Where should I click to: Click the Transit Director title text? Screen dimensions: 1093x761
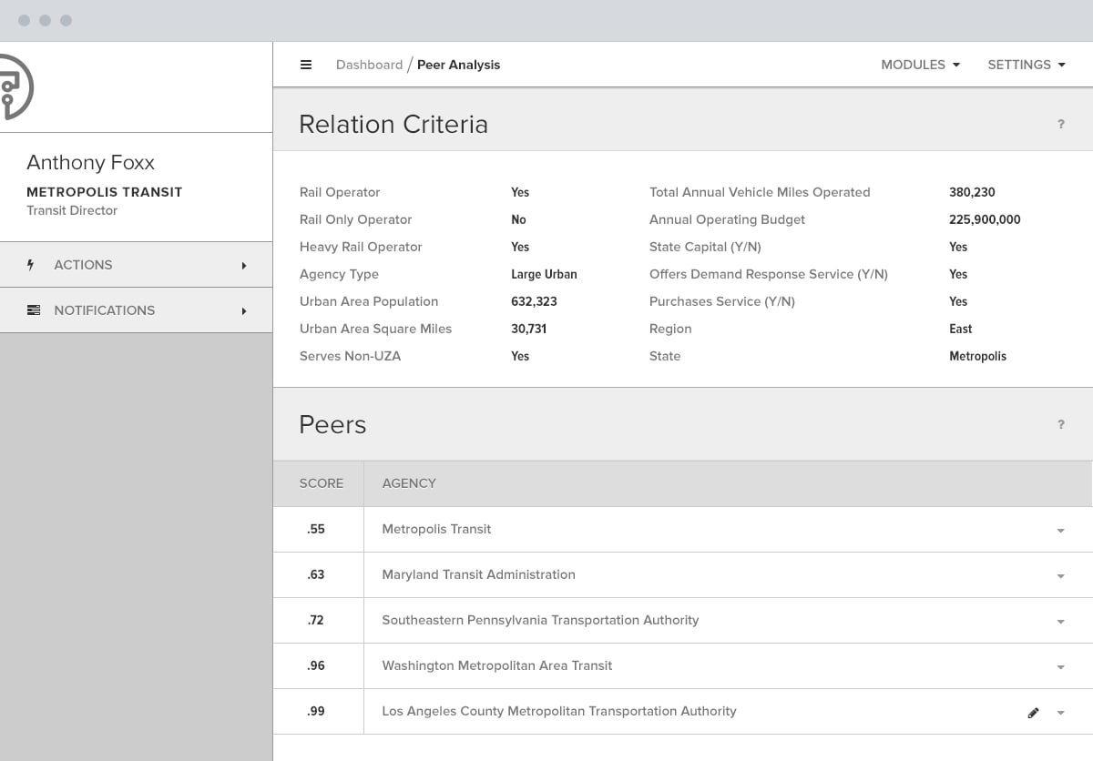coord(72,210)
